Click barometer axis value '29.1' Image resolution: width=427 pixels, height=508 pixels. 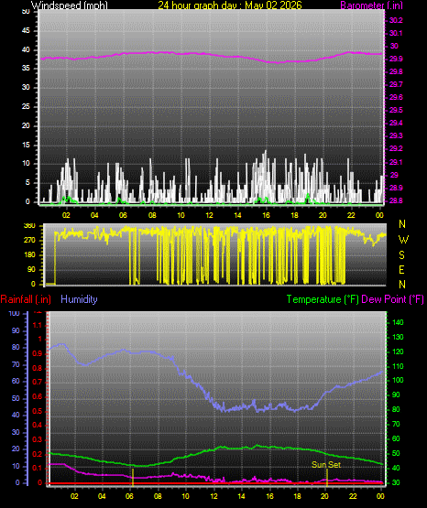click(x=396, y=162)
